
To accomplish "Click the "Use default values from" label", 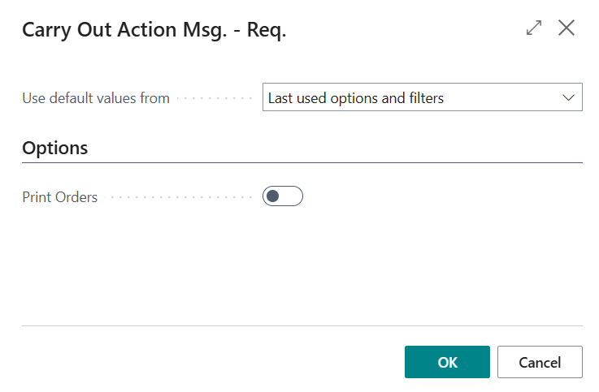I will click(x=96, y=98).
